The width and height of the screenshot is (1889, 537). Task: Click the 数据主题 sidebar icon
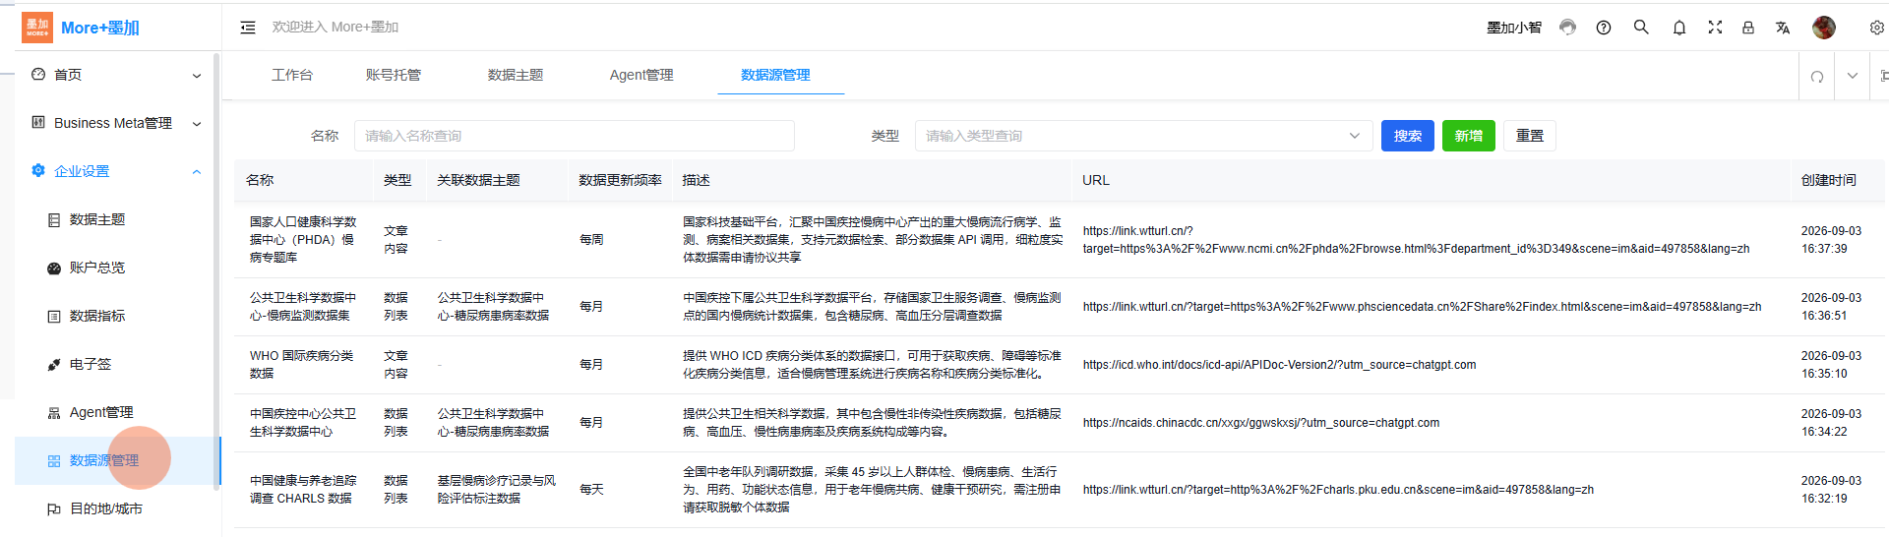click(x=54, y=219)
